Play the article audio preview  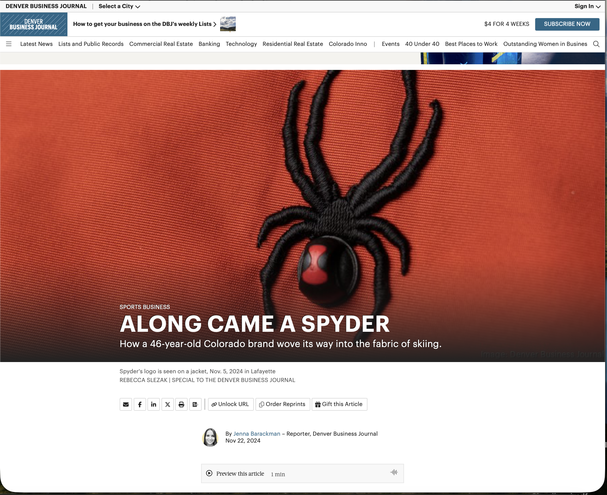pyautogui.click(x=209, y=473)
